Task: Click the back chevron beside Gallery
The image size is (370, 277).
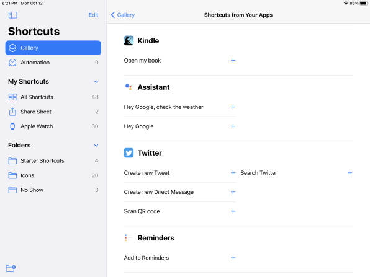Action: click(113, 15)
